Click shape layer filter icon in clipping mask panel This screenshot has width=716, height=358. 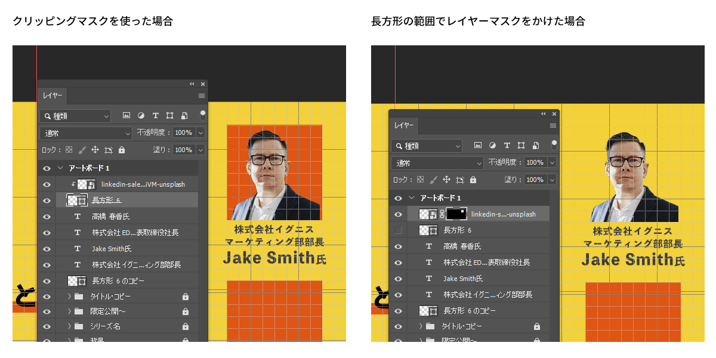[170, 116]
